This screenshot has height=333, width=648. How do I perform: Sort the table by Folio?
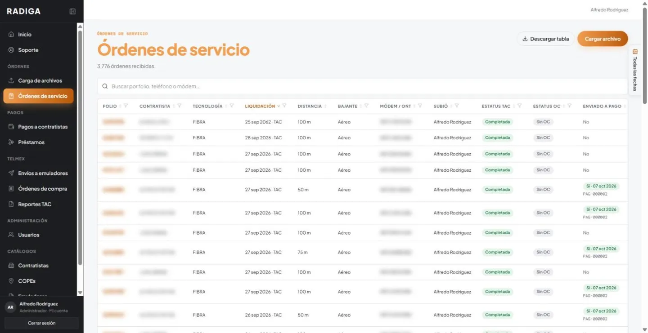tap(112, 107)
